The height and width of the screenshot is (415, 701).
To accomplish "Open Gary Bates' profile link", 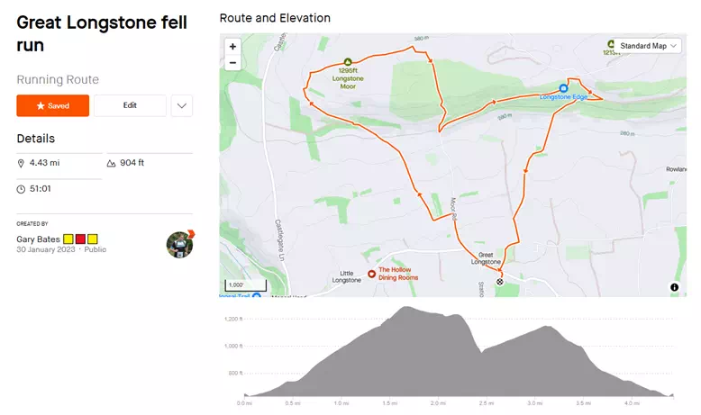I will pyautogui.click(x=38, y=239).
